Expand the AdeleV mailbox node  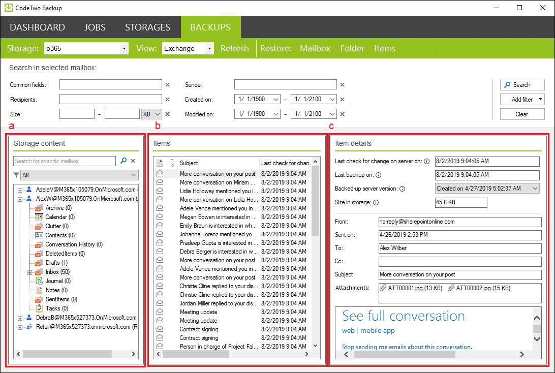pyautogui.click(x=20, y=190)
